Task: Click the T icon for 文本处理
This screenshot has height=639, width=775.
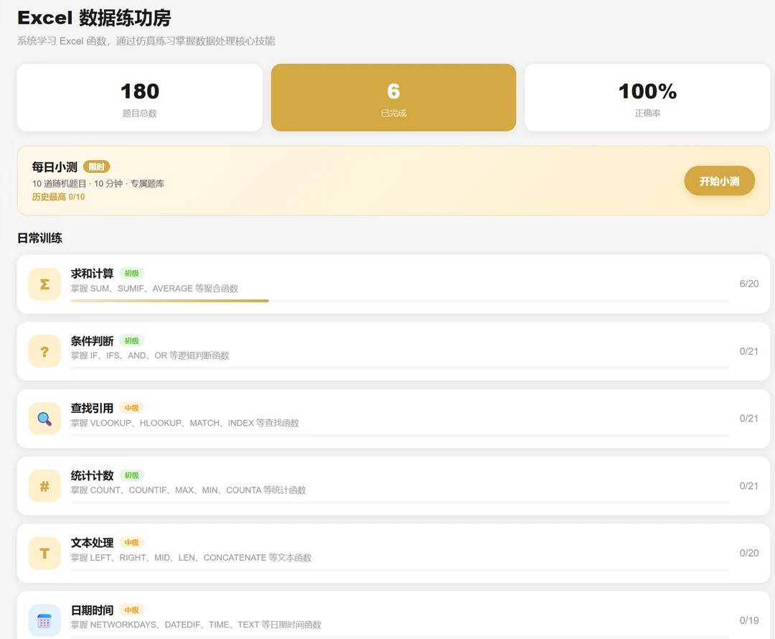Action: click(44, 554)
